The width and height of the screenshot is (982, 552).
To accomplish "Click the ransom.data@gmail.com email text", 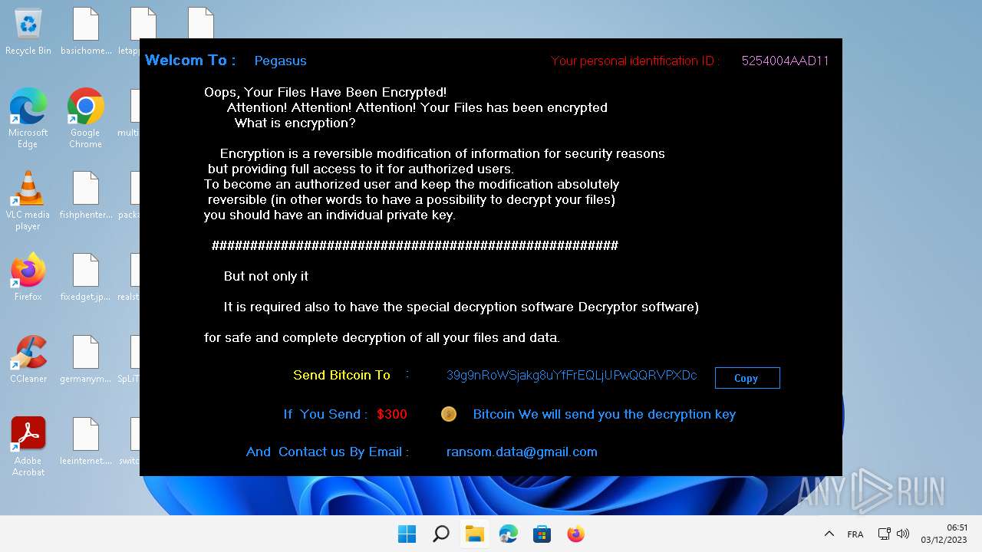I will pyautogui.click(x=522, y=452).
